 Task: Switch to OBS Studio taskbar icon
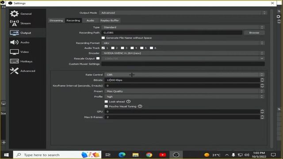pos(176,155)
